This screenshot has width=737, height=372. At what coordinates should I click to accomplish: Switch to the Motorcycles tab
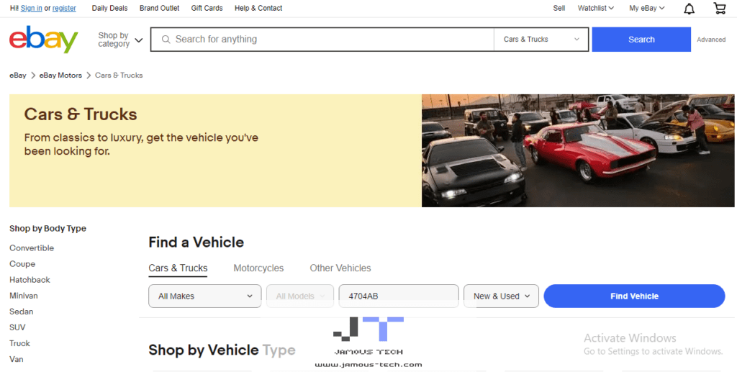(258, 268)
